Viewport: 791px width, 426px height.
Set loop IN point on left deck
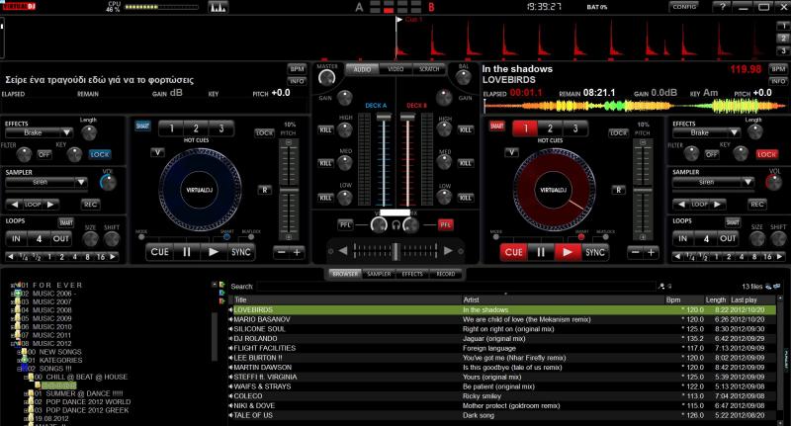17,238
